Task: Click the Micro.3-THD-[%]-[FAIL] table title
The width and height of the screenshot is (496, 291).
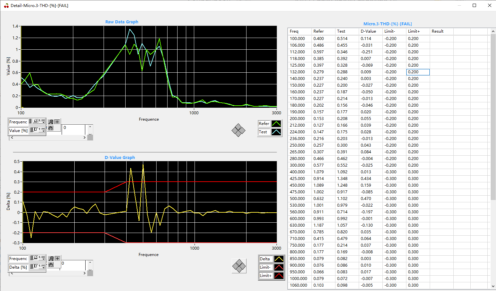Action: point(388,24)
